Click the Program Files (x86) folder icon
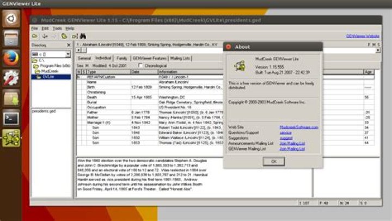392x221 pixels. click(36, 66)
